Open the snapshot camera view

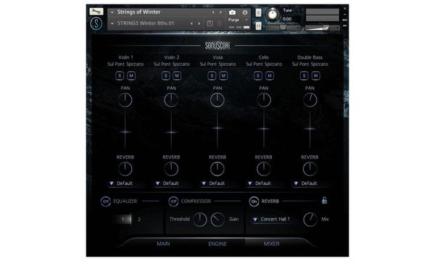[x=232, y=12]
